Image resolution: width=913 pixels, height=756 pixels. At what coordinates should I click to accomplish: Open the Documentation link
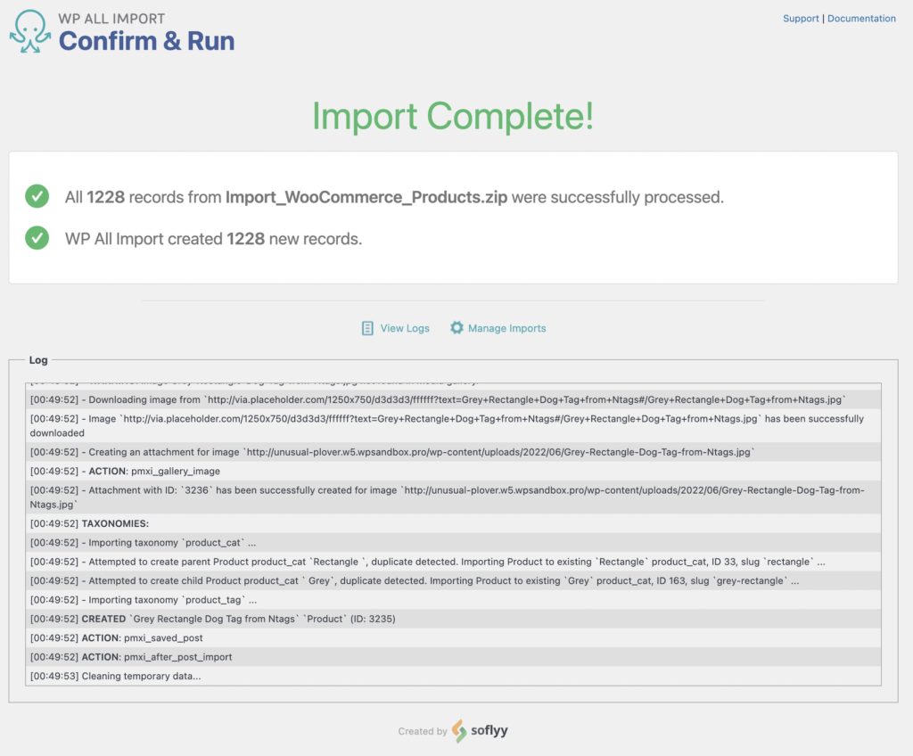tap(861, 18)
